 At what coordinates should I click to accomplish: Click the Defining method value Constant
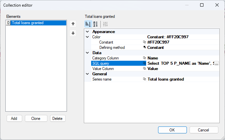(155, 48)
